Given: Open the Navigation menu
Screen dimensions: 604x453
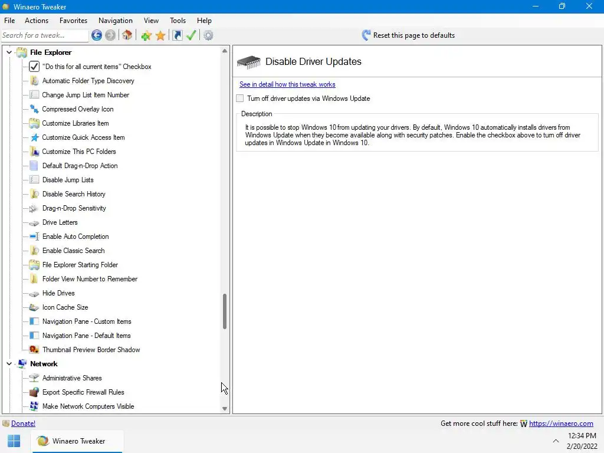Looking at the screenshot, I should (x=116, y=21).
